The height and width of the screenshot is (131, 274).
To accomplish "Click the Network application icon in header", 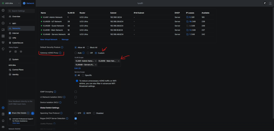I will [x=24, y=3].
